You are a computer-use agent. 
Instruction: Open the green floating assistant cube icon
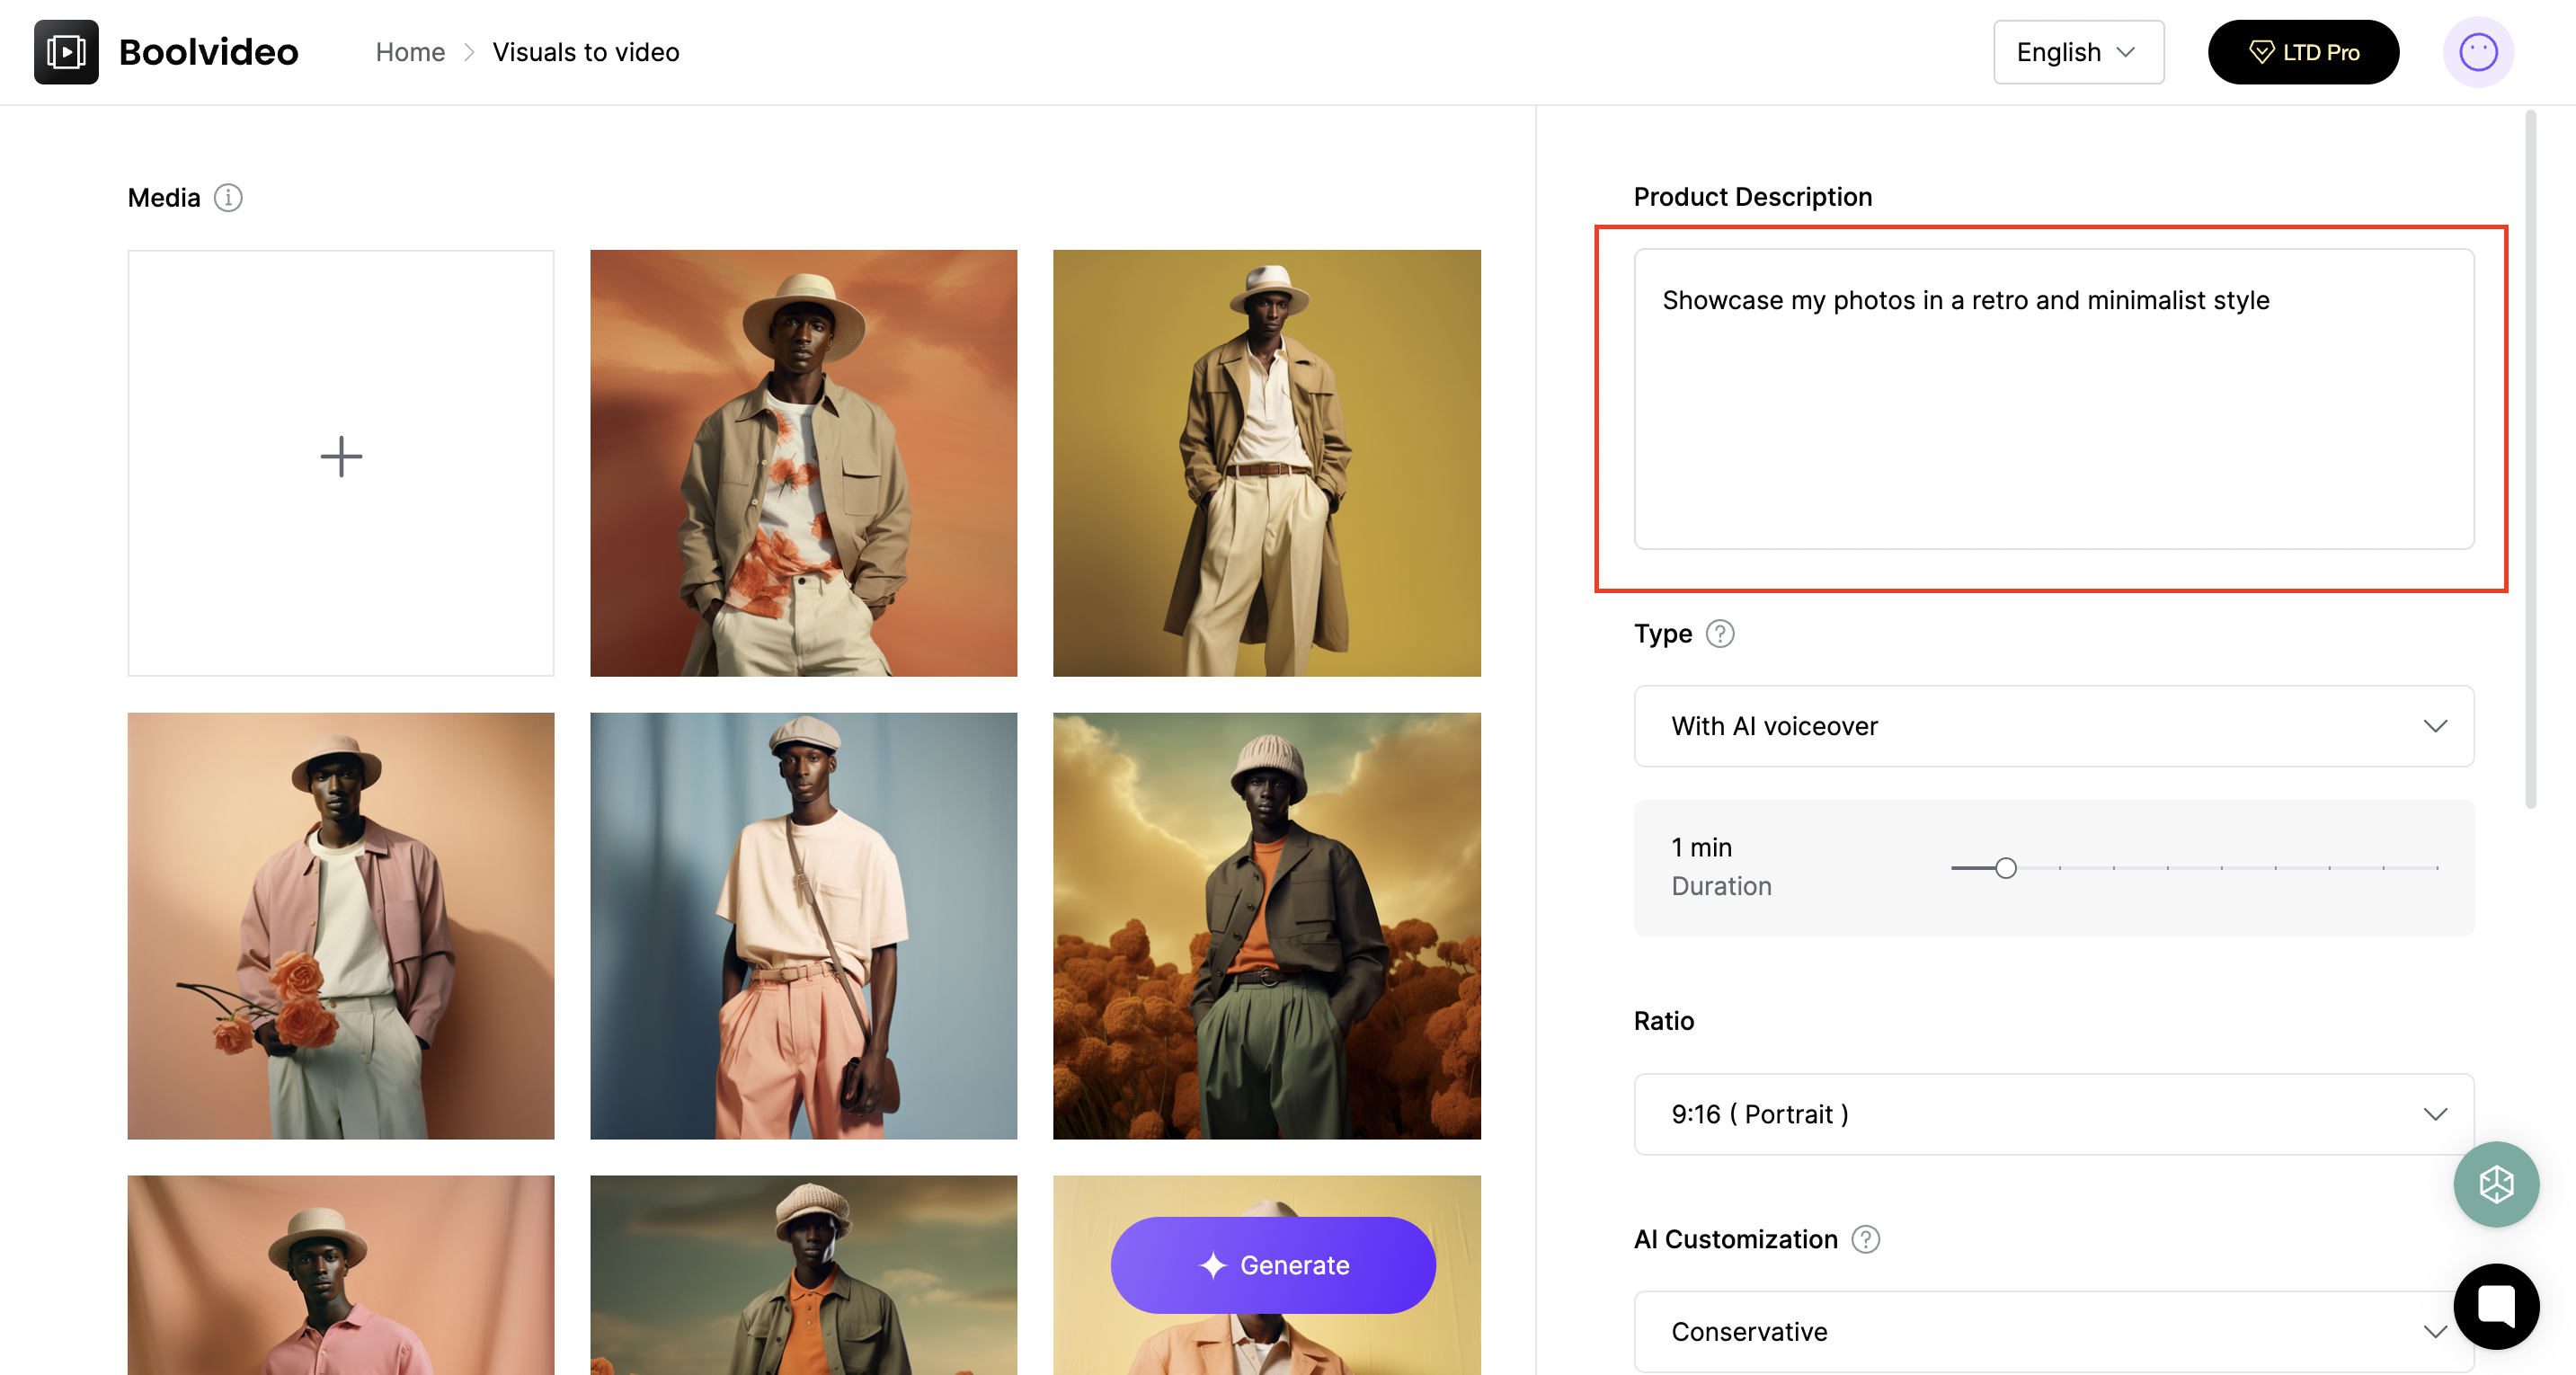2496,1185
